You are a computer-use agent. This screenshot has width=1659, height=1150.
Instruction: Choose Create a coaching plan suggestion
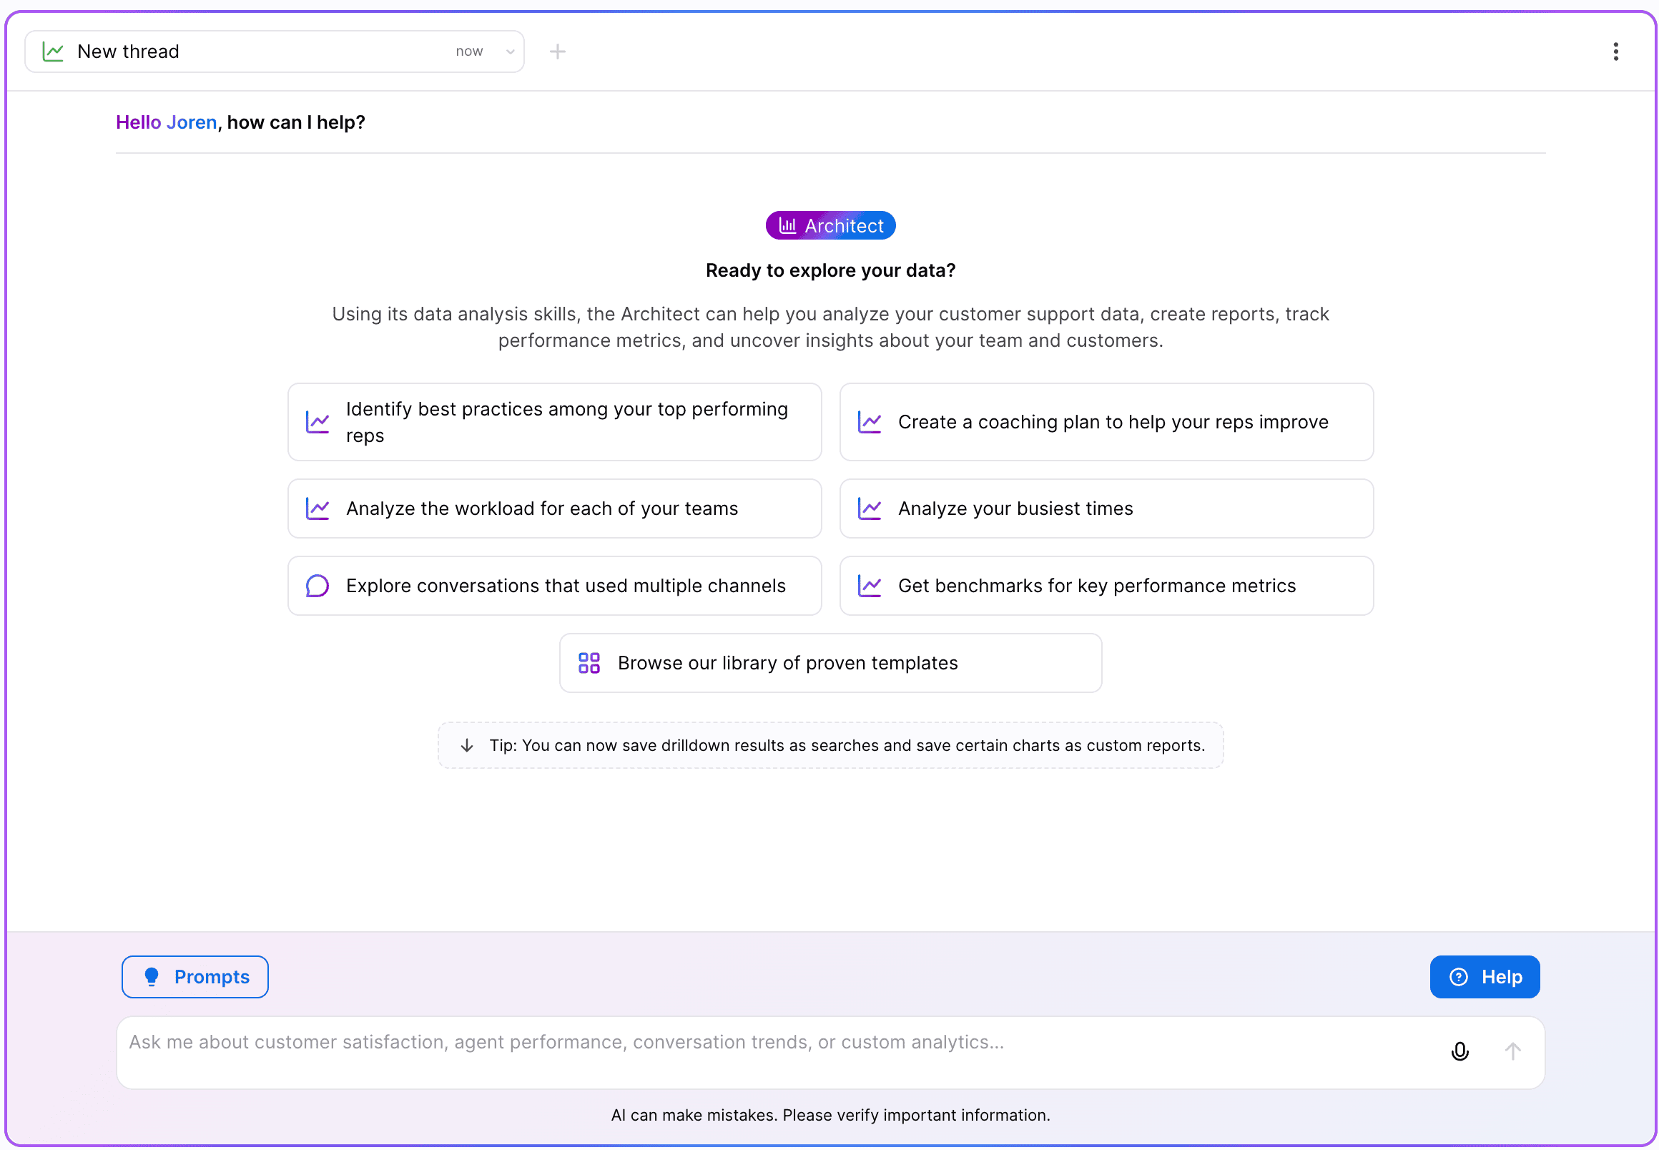click(1106, 422)
